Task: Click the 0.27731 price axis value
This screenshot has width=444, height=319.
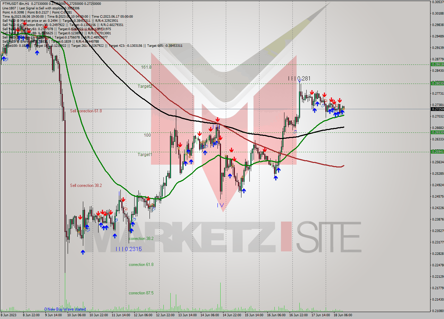Action: click(x=438, y=94)
